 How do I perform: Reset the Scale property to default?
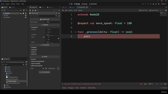(44, 37)
